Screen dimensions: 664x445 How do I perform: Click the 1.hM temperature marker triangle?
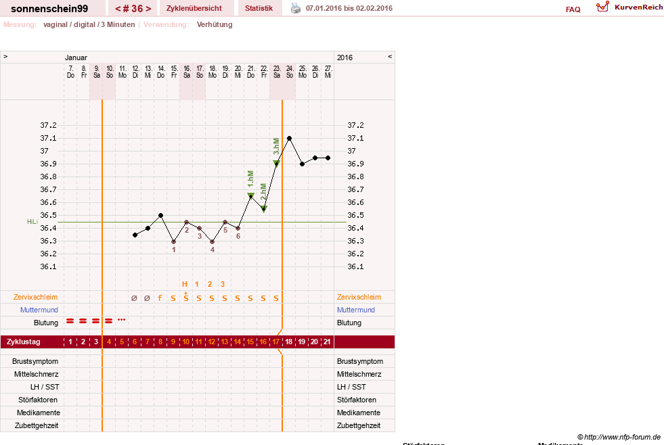250,195
